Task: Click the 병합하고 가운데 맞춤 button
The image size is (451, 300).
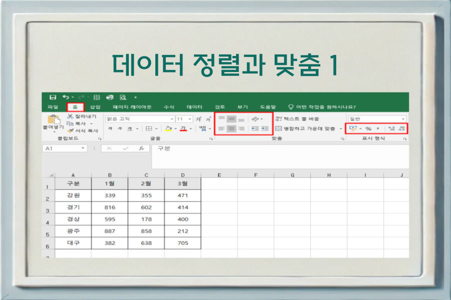Action: (x=305, y=128)
